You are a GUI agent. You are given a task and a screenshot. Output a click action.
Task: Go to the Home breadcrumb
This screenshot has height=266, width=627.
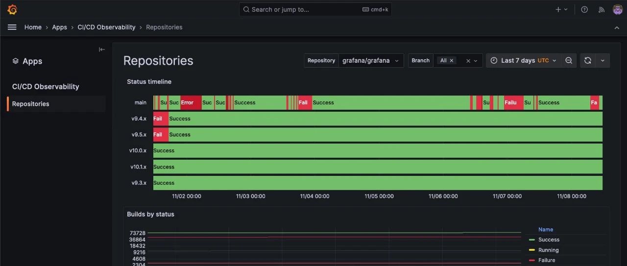tap(33, 27)
